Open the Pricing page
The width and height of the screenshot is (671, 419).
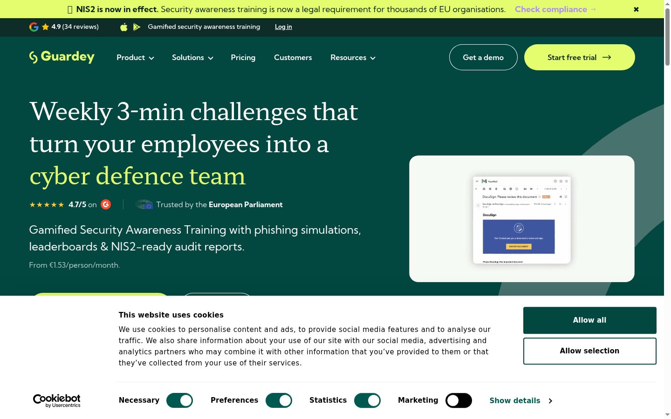pyautogui.click(x=243, y=58)
